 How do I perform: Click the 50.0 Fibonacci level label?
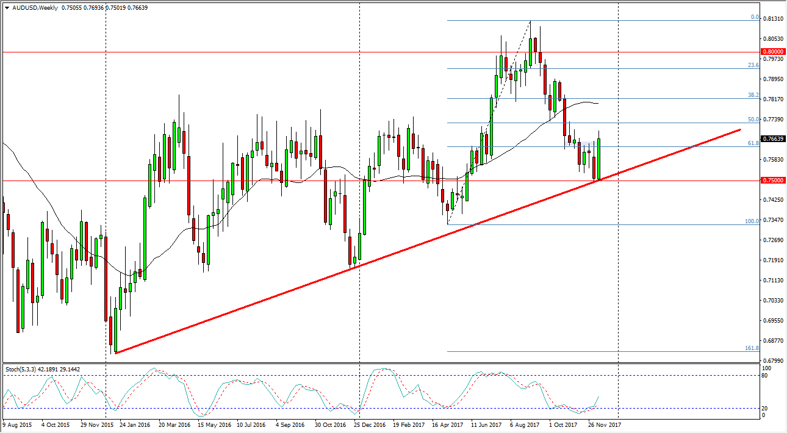tap(753, 120)
